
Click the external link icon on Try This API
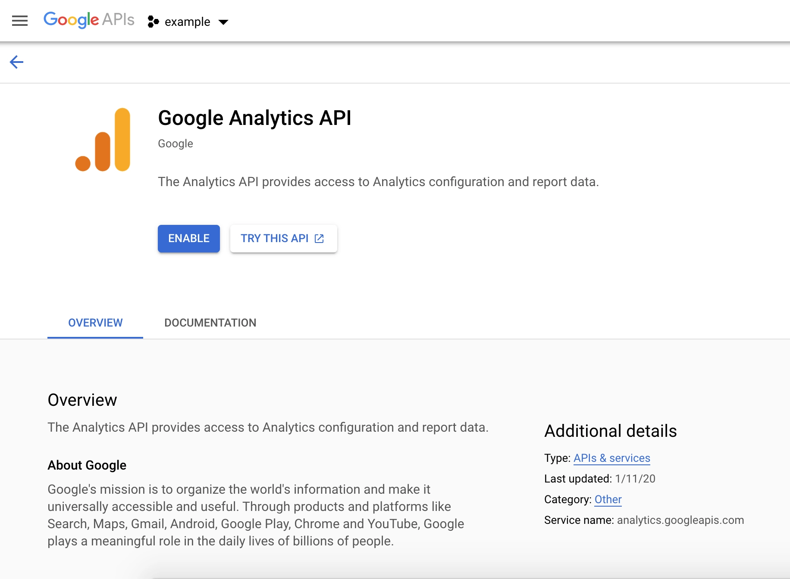pos(319,239)
